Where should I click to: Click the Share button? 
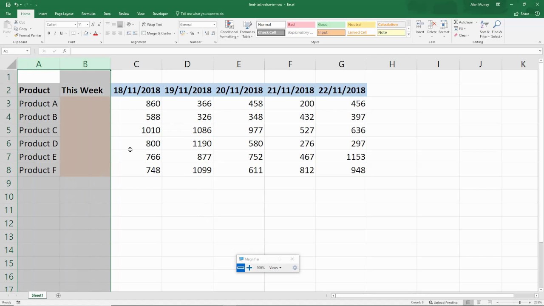[522, 14]
